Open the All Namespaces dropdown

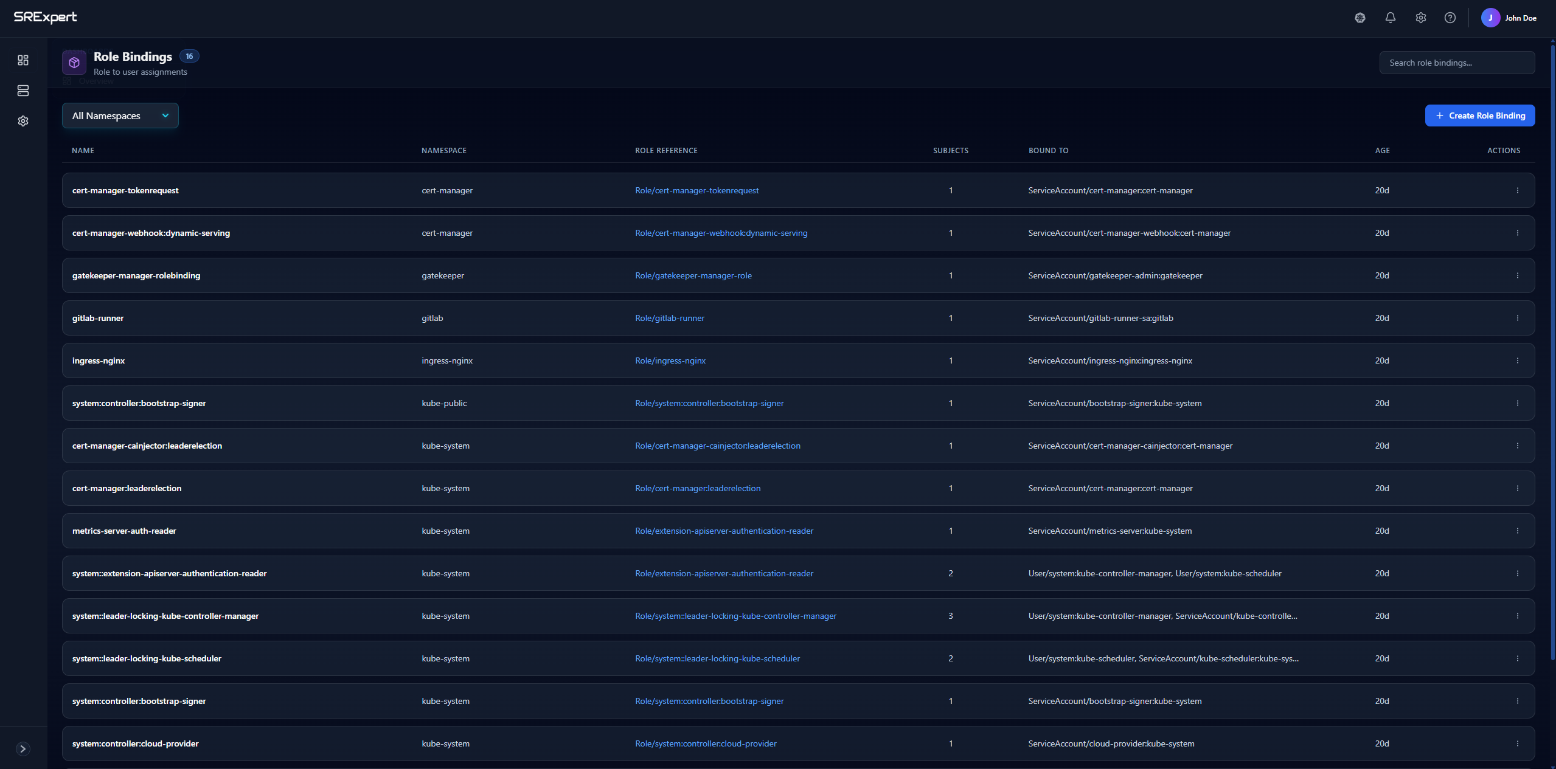[120, 115]
